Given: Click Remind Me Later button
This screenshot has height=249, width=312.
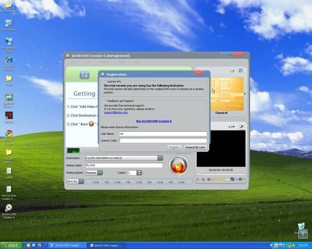Looking at the screenshot, I should [195, 147].
